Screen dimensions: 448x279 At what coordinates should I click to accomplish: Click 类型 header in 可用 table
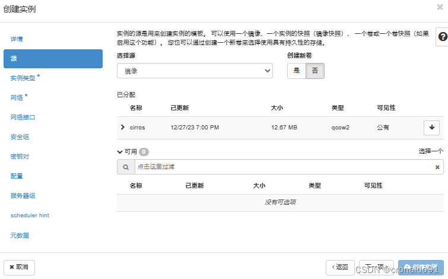pos(315,186)
